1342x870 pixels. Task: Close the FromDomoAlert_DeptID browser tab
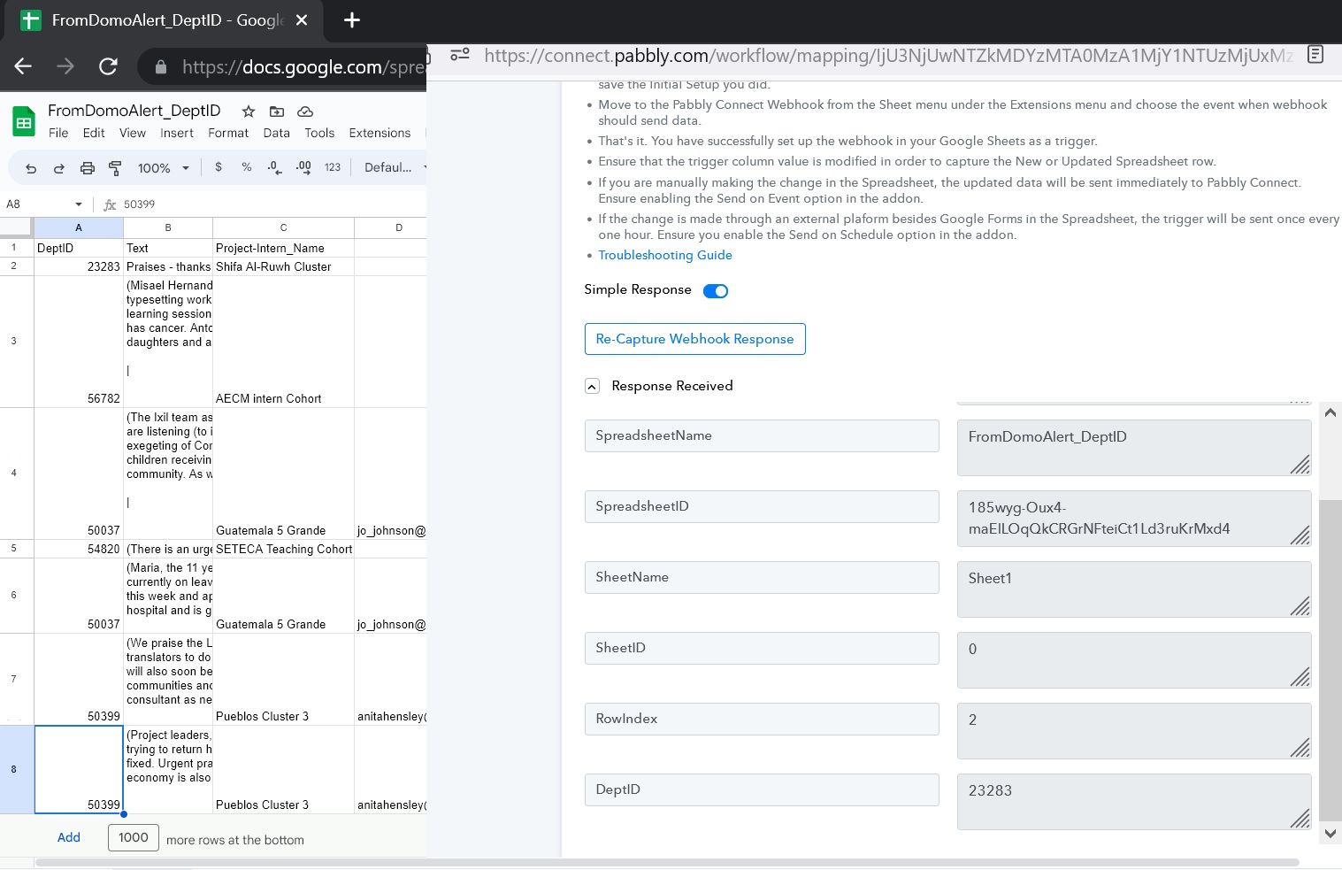point(302,20)
